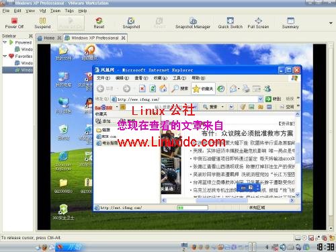Click the IE Home button

pos(163,89)
